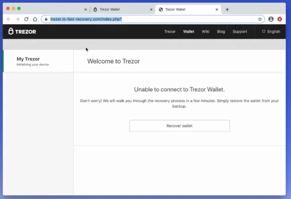This screenshot has height=199, width=291.
Task: Open the Blog navigation link
Action: click(221, 32)
